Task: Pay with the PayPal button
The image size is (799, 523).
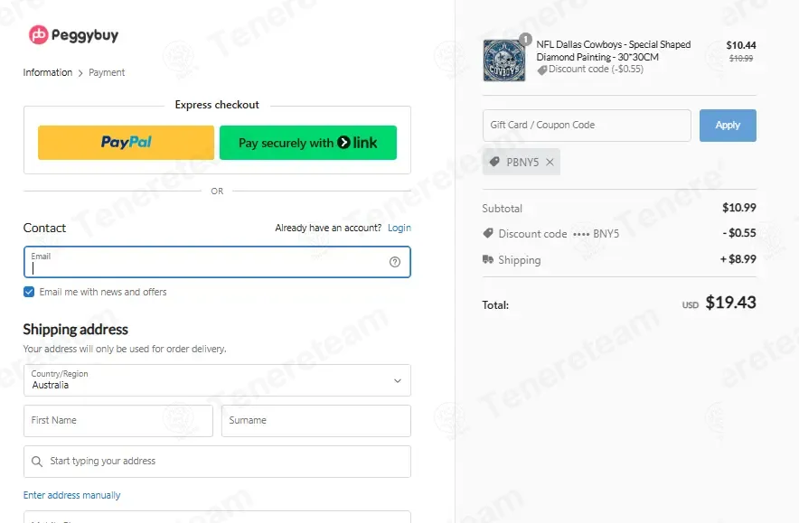Action: point(126,143)
